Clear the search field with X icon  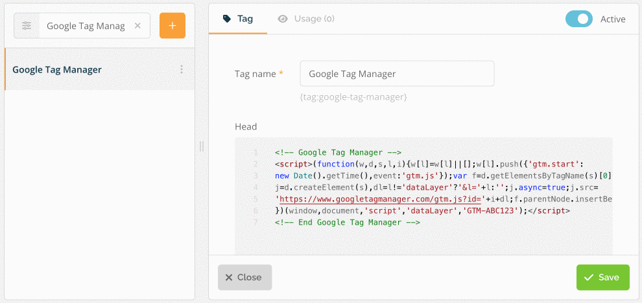[137, 26]
